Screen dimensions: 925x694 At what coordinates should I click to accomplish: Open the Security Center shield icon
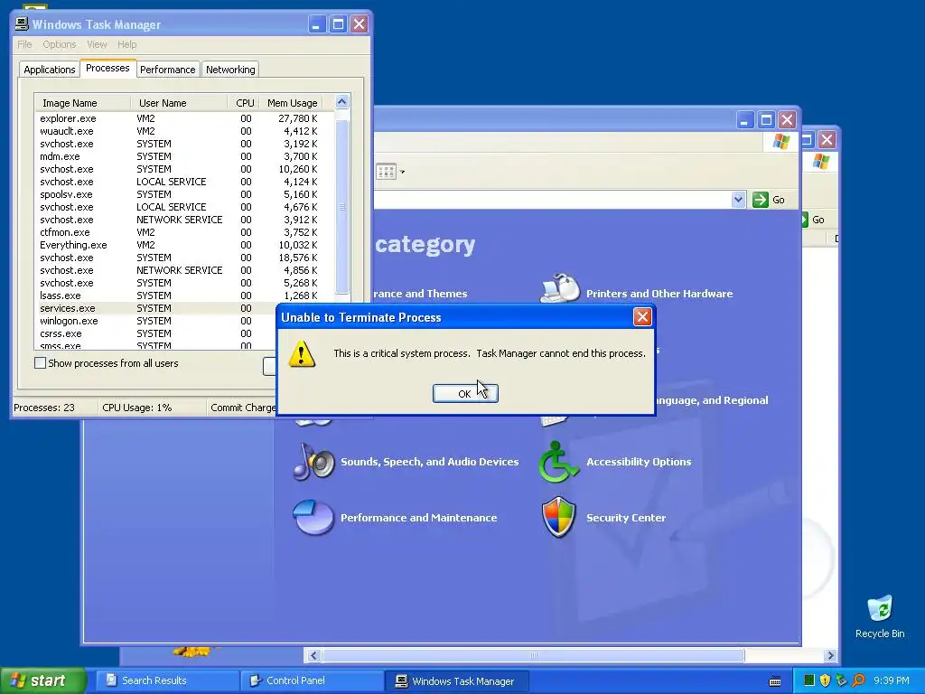[558, 518]
